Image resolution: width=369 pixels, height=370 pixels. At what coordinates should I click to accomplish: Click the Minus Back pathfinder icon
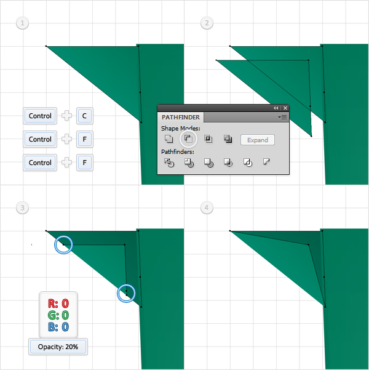[x=266, y=162]
